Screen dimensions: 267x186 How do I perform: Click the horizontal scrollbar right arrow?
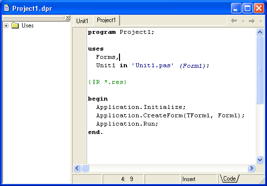[x=251, y=168]
